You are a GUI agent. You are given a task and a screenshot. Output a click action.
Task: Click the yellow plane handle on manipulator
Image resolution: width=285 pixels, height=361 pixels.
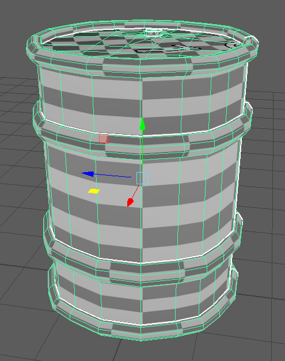coord(94,191)
